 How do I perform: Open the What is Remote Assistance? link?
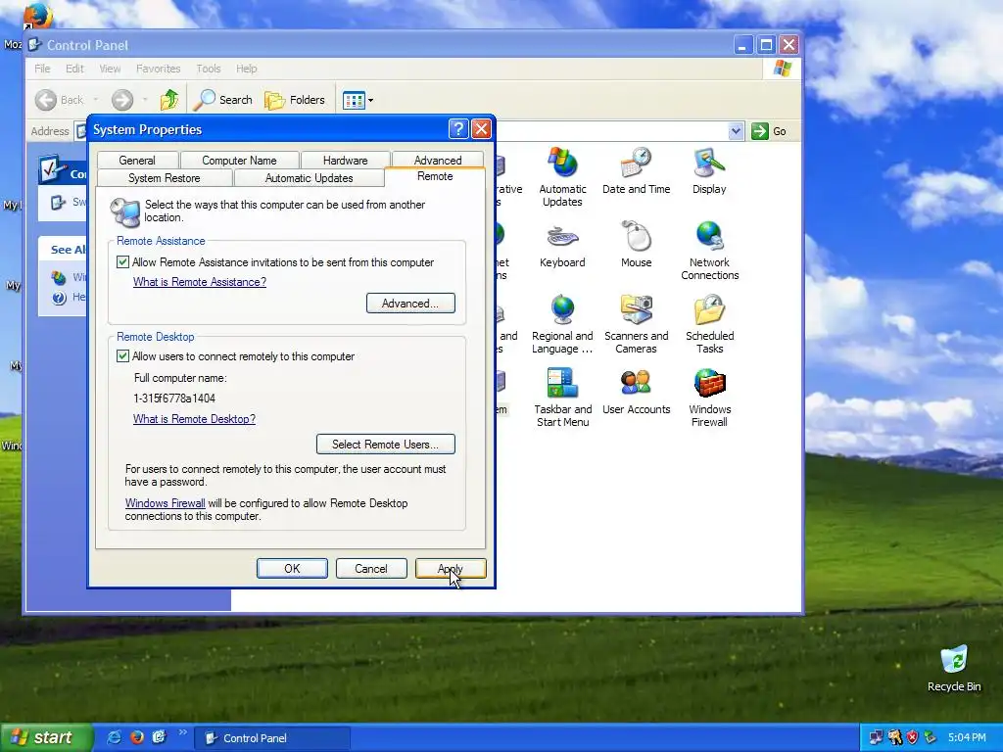coord(200,282)
